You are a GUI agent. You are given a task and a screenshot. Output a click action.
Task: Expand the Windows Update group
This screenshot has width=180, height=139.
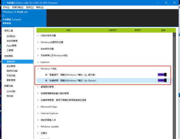point(38,126)
